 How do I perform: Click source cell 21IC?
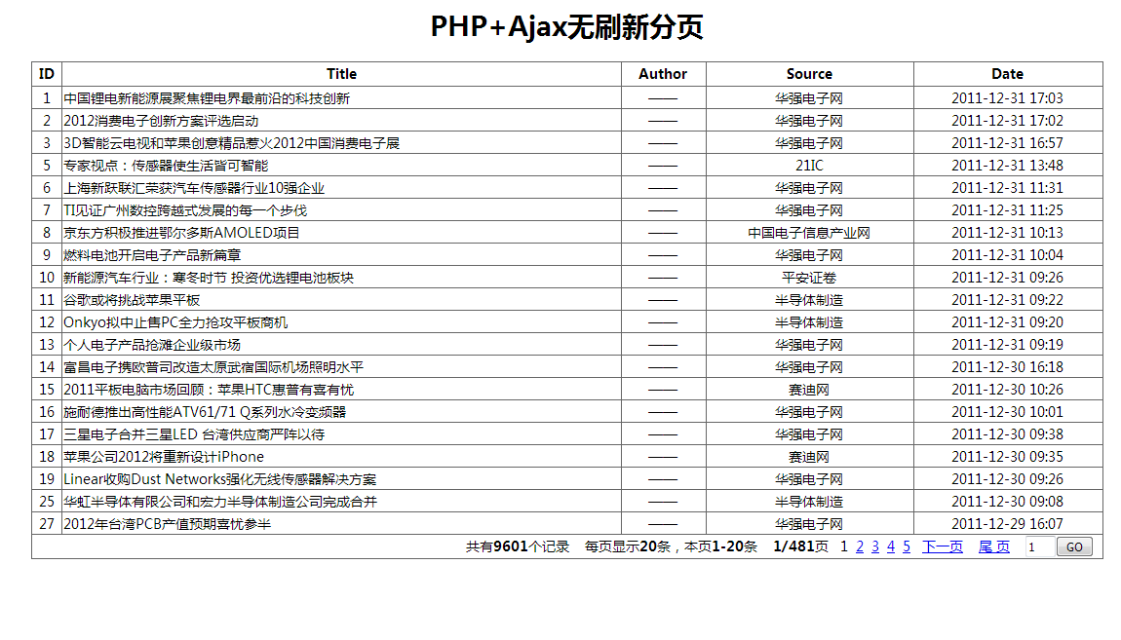tap(809, 166)
